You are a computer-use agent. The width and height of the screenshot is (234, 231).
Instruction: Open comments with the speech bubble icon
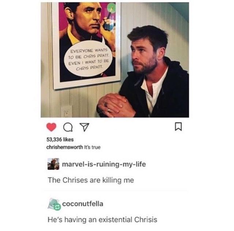68,127
